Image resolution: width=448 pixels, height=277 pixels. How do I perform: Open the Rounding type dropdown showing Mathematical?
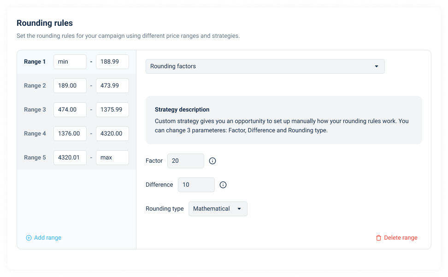point(218,208)
